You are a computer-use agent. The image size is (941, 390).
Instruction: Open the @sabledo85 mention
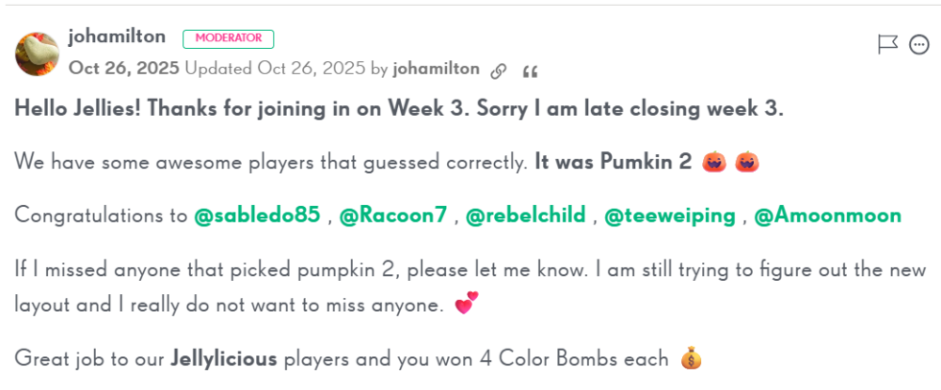258,215
